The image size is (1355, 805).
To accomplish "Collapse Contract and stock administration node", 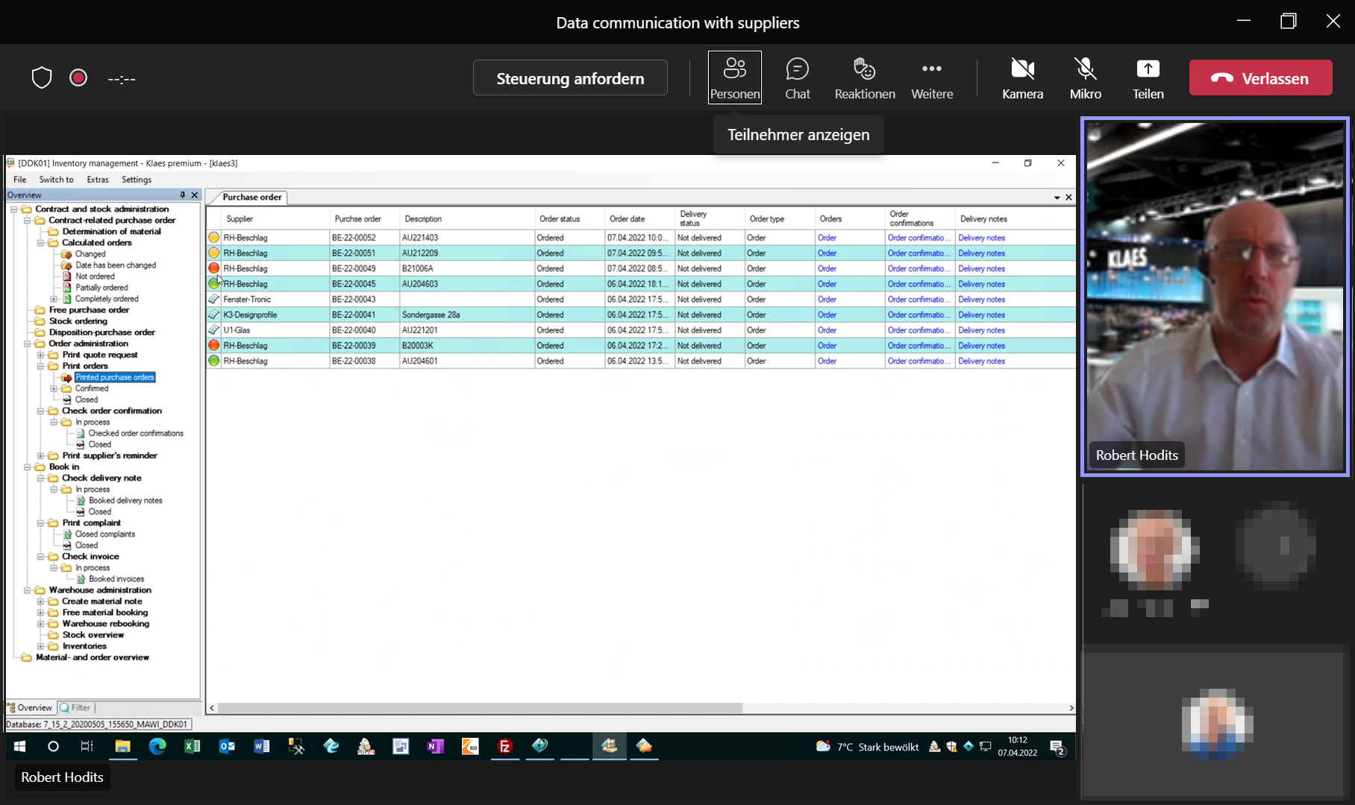I will tap(14, 209).
